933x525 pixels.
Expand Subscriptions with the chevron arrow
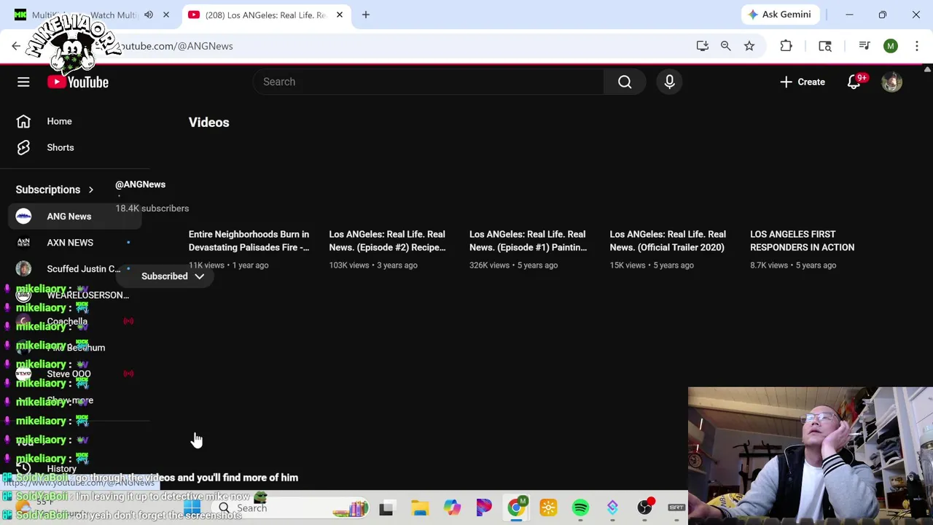coord(90,190)
